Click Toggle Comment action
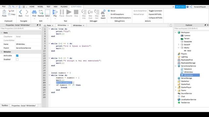 click(x=155, y=11)
